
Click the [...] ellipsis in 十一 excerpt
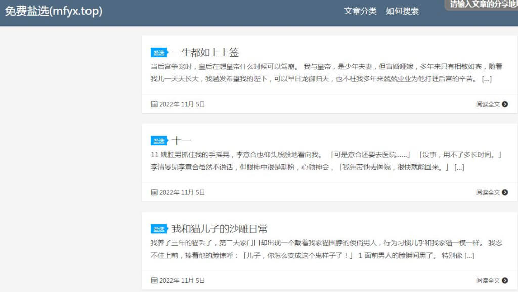(459, 168)
